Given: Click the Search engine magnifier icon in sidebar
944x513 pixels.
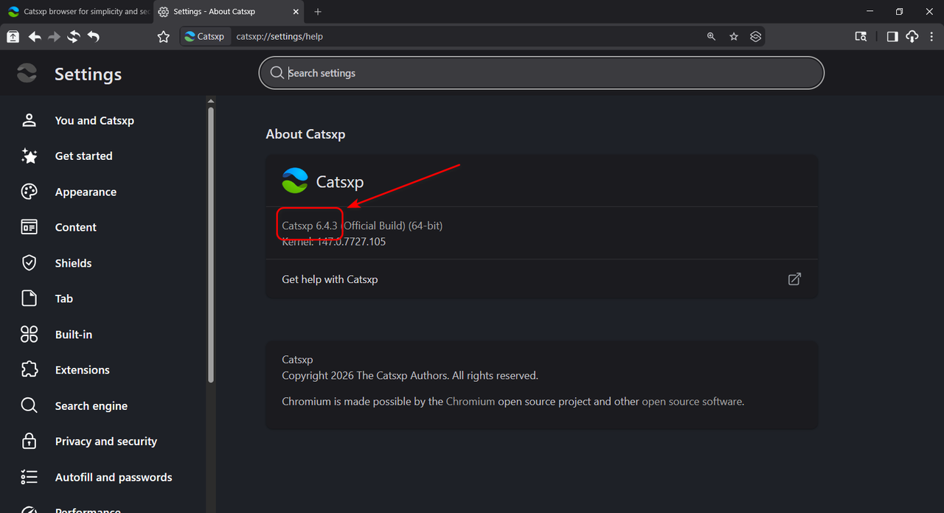Looking at the screenshot, I should tap(29, 405).
